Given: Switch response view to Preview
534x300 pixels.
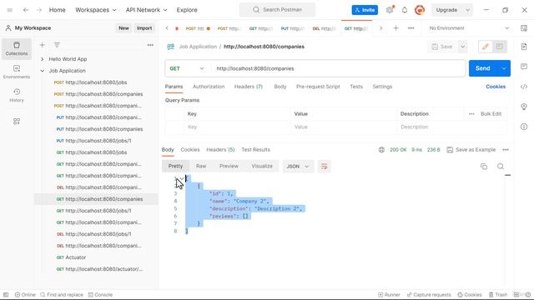Looking at the screenshot, I should [229, 167].
